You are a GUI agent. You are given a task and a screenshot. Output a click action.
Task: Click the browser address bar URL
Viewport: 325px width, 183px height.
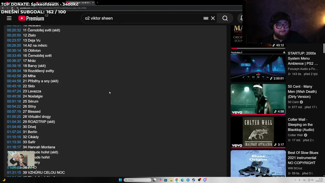coord(53,8)
